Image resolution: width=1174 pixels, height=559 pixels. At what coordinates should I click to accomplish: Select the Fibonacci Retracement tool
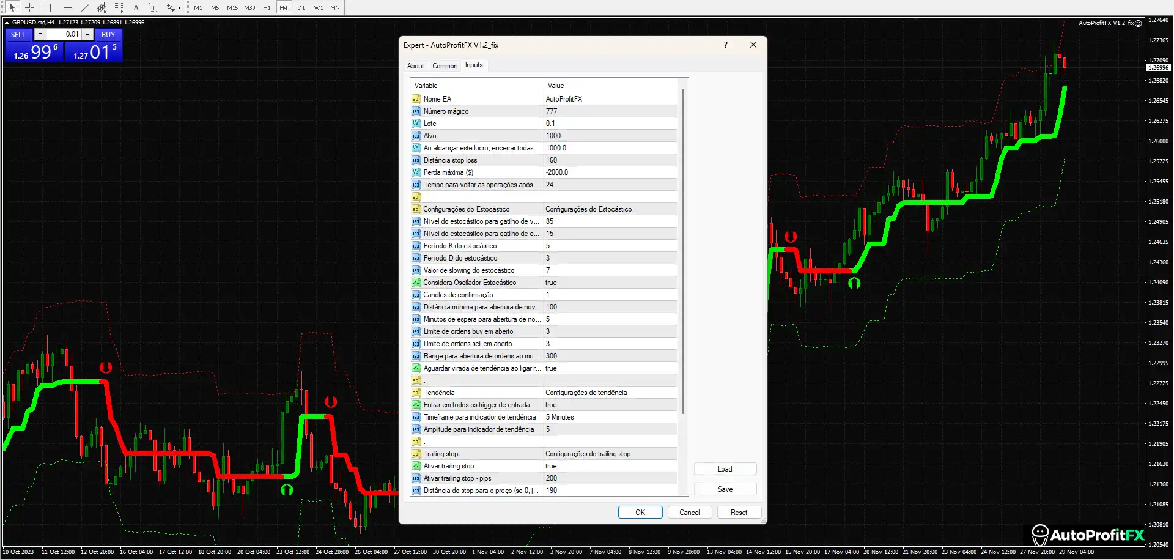[x=119, y=7]
